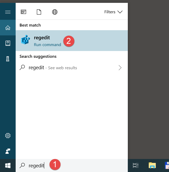Open File Explorer on the taskbar
The image size is (169, 172).
[152, 165]
